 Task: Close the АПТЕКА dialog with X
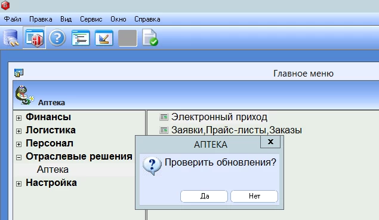click(x=270, y=142)
